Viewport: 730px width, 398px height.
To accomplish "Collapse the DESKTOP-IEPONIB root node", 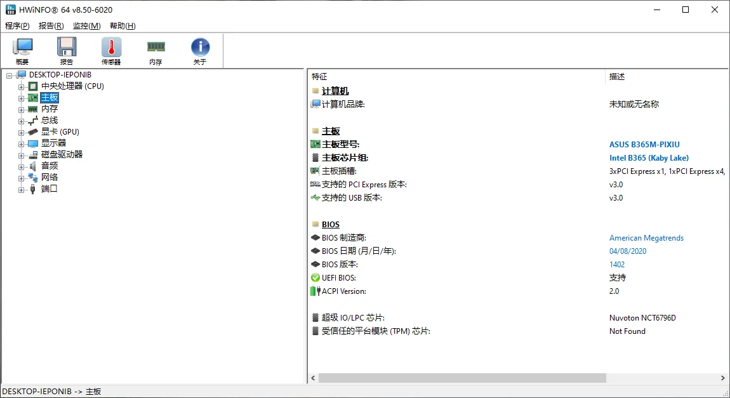I will click(x=10, y=75).
